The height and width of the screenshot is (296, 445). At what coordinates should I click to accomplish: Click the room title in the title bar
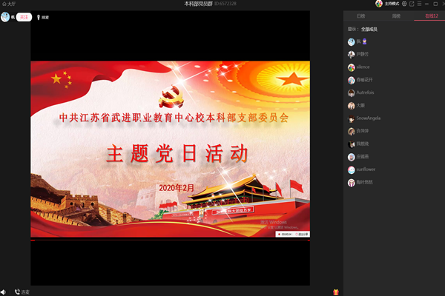coord(198,4)
